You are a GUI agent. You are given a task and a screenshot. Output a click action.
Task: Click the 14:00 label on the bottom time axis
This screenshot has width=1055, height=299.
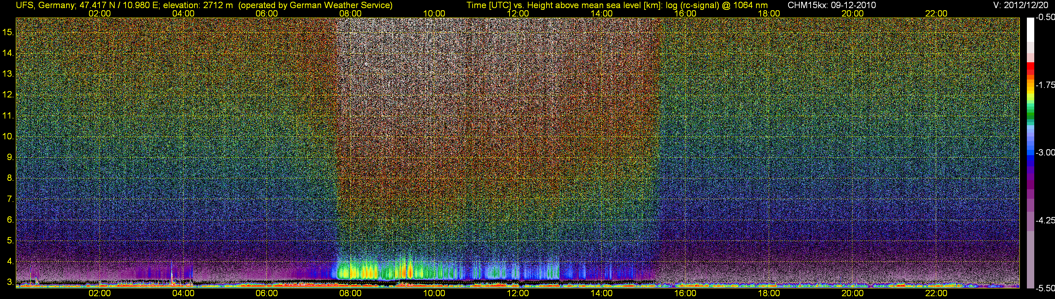[x=602, y=293]
